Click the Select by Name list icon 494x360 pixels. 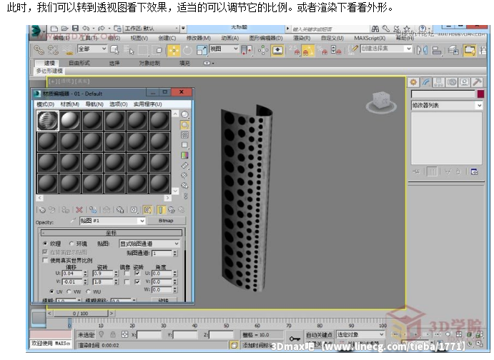pyautogui.click(x=128, y=50)
